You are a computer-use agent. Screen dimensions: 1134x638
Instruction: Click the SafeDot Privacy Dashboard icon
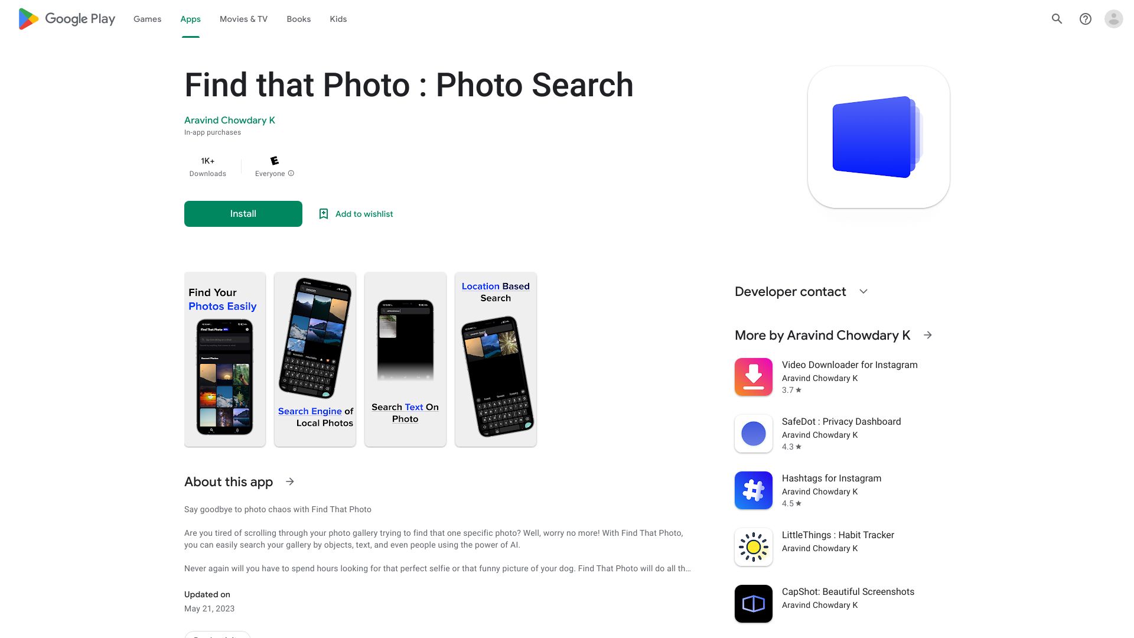click(x=753, y=434)
